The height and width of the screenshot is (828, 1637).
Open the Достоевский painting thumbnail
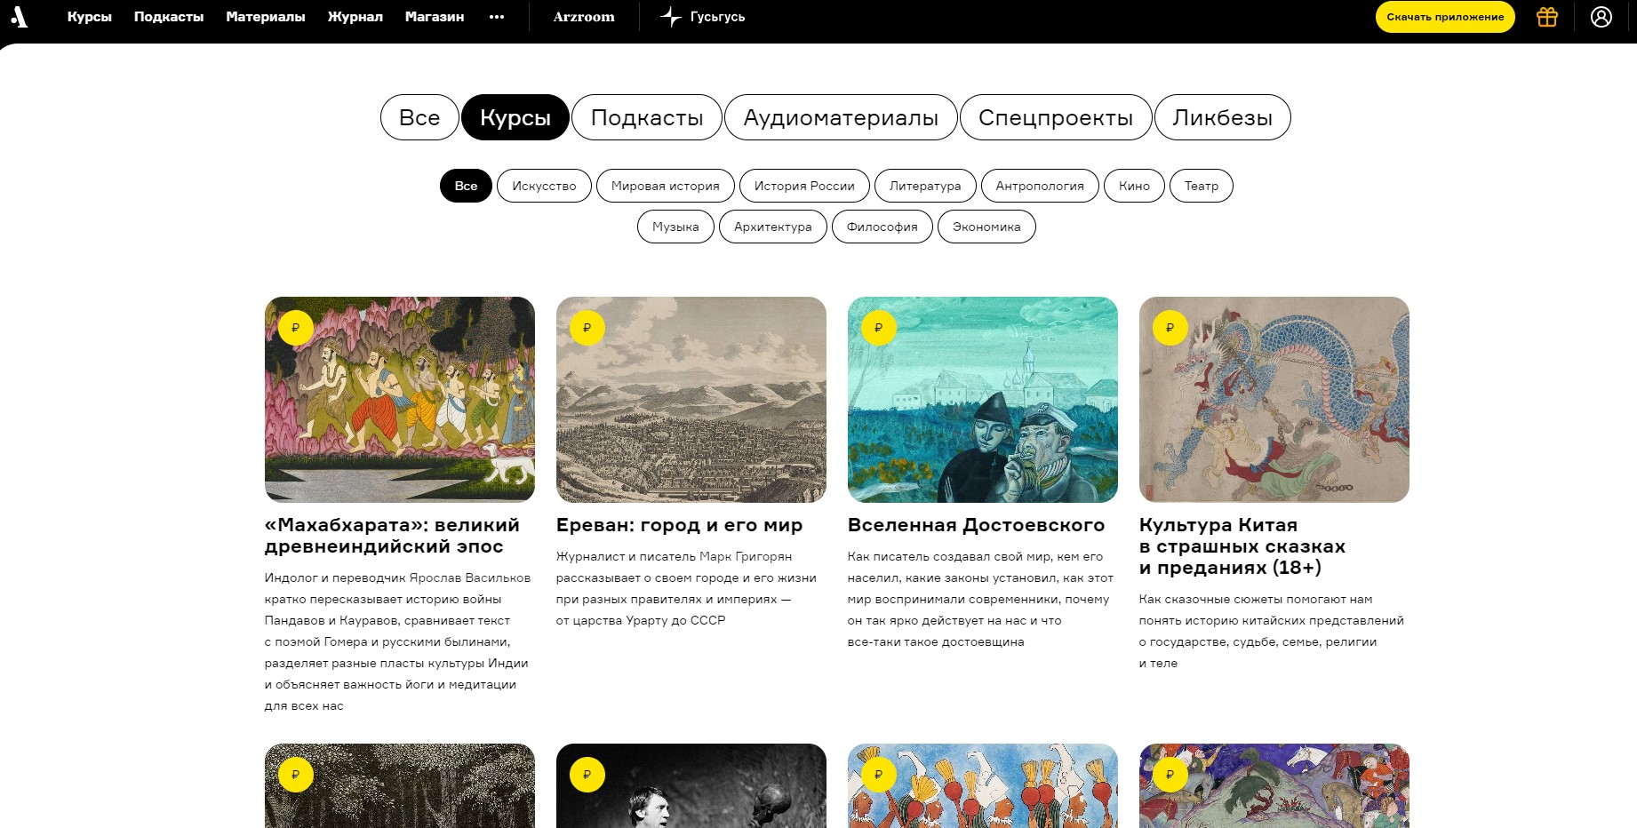[983, 400]
